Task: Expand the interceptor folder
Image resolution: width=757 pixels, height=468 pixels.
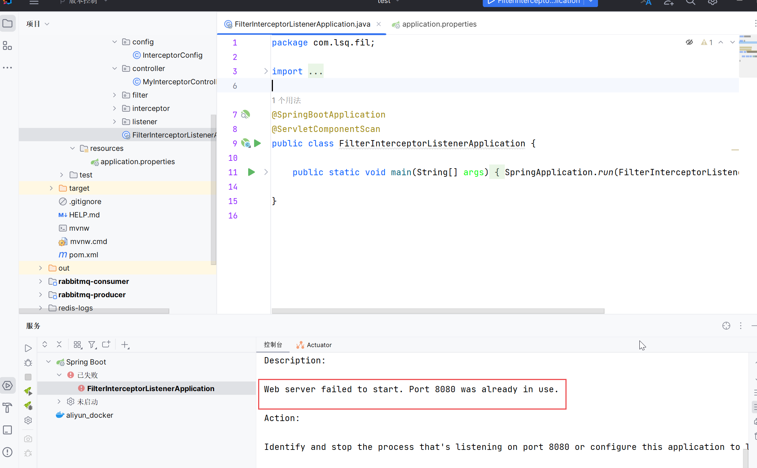Action: click(115, 108)
